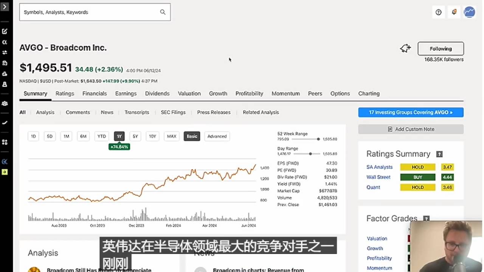Set chart range to MAX
Image resolution: width=484 pixels, height=272 pixels.
coord(172,136)
